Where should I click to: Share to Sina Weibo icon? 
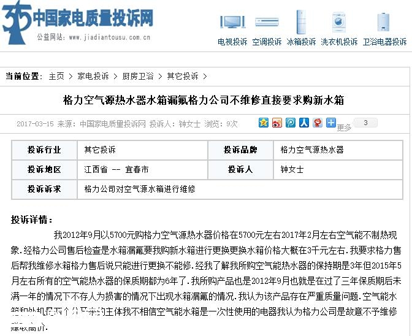(277, 123)
